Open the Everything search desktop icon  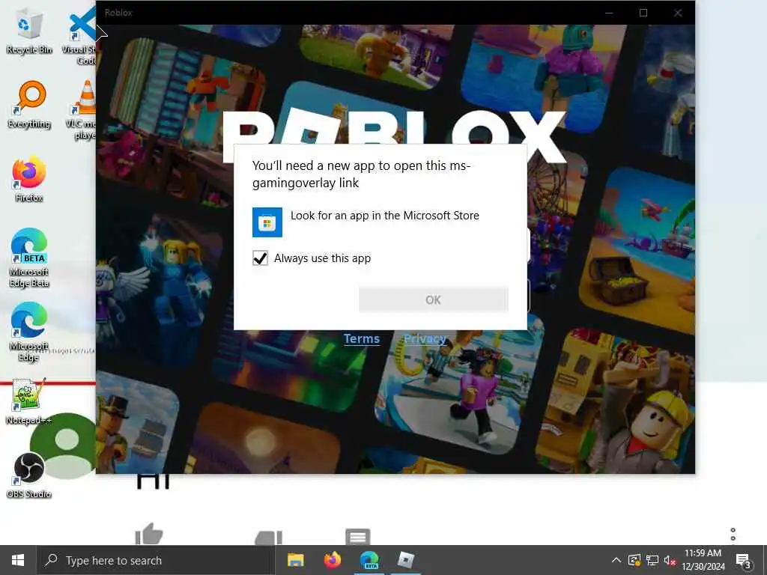(x=29, y=105)
